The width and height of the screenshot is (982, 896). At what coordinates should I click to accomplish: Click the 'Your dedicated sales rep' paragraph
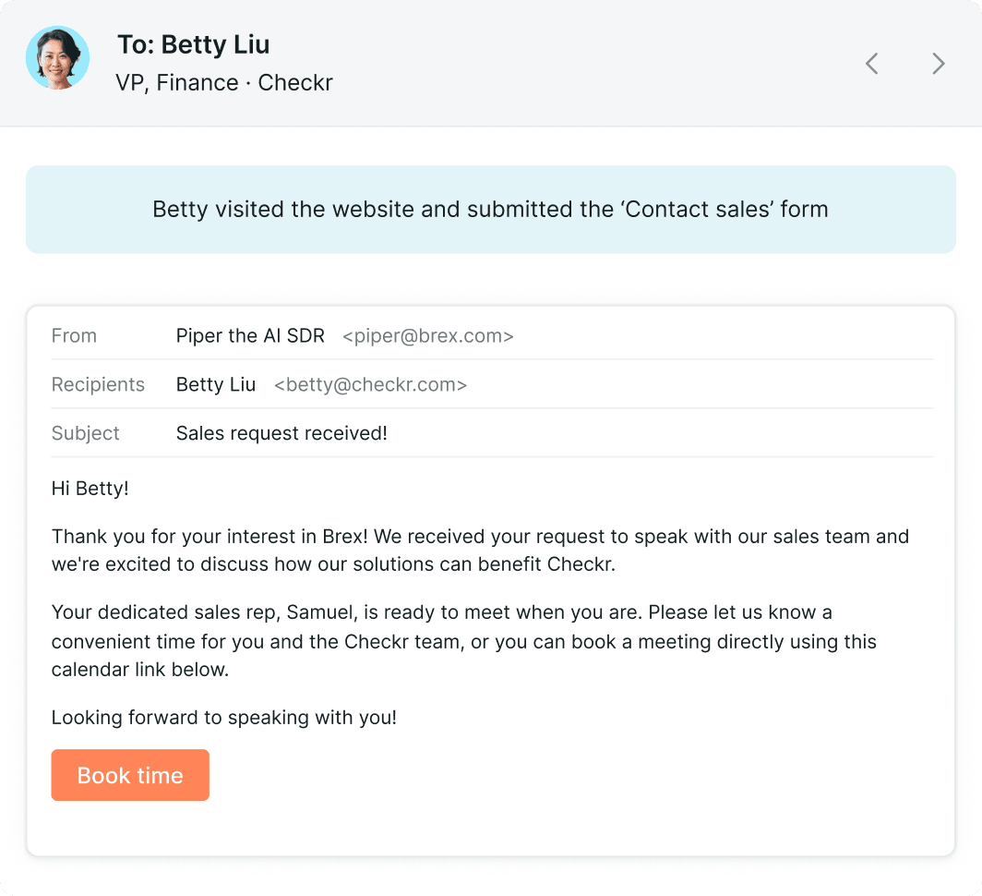click(464, 641)
